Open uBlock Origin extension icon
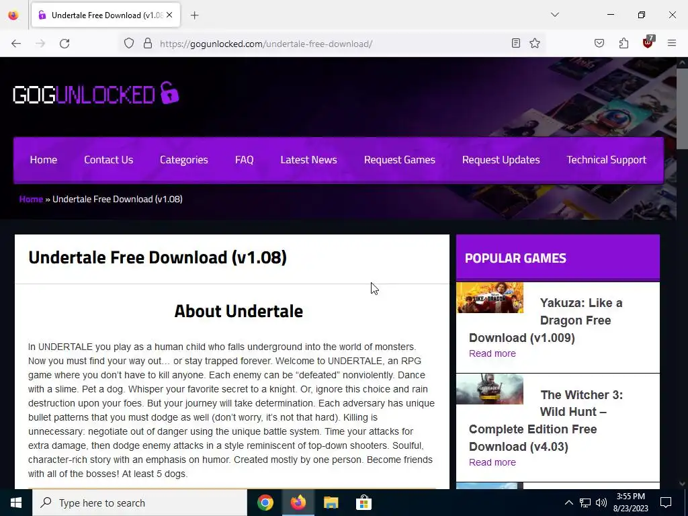 (x=648, y=42)
